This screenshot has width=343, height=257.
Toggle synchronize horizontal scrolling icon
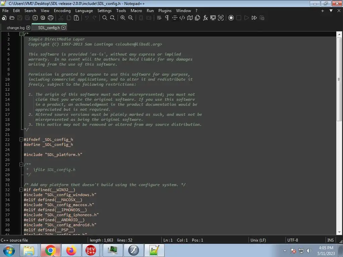[149, 18]
